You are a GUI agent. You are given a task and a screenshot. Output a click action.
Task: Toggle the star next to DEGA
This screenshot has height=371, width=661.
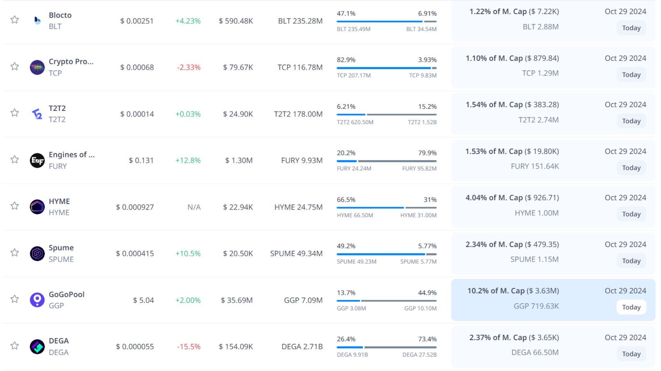pos(14,346)
